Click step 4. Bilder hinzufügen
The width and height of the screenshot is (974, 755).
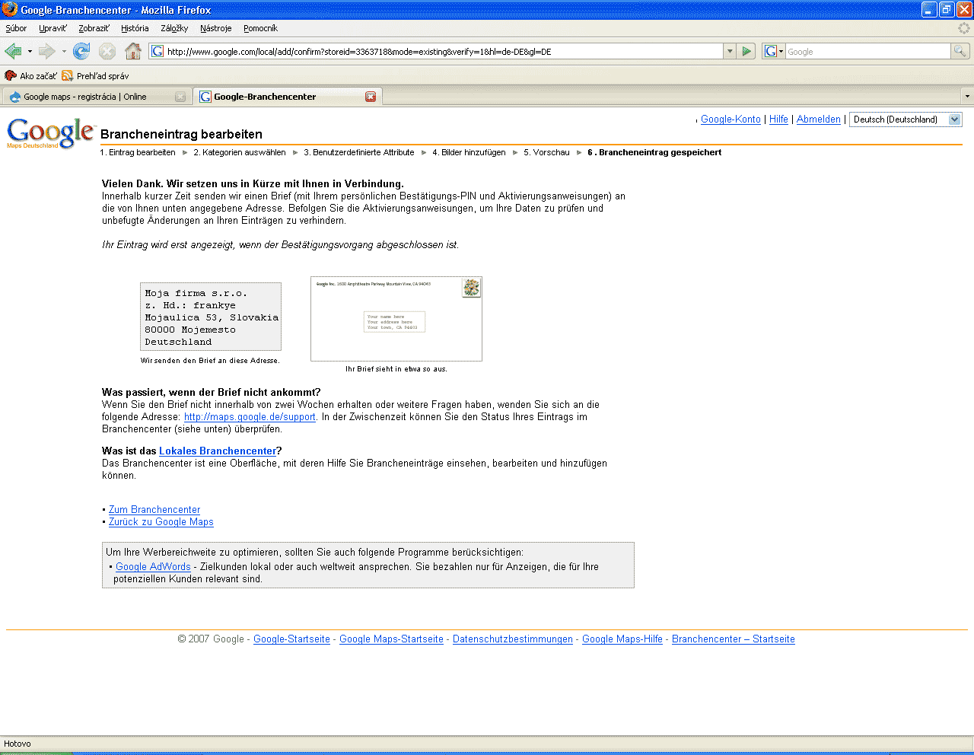[469, 152]
